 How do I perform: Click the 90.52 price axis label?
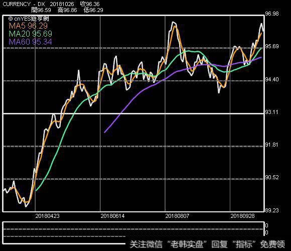(x=272, y=177)
